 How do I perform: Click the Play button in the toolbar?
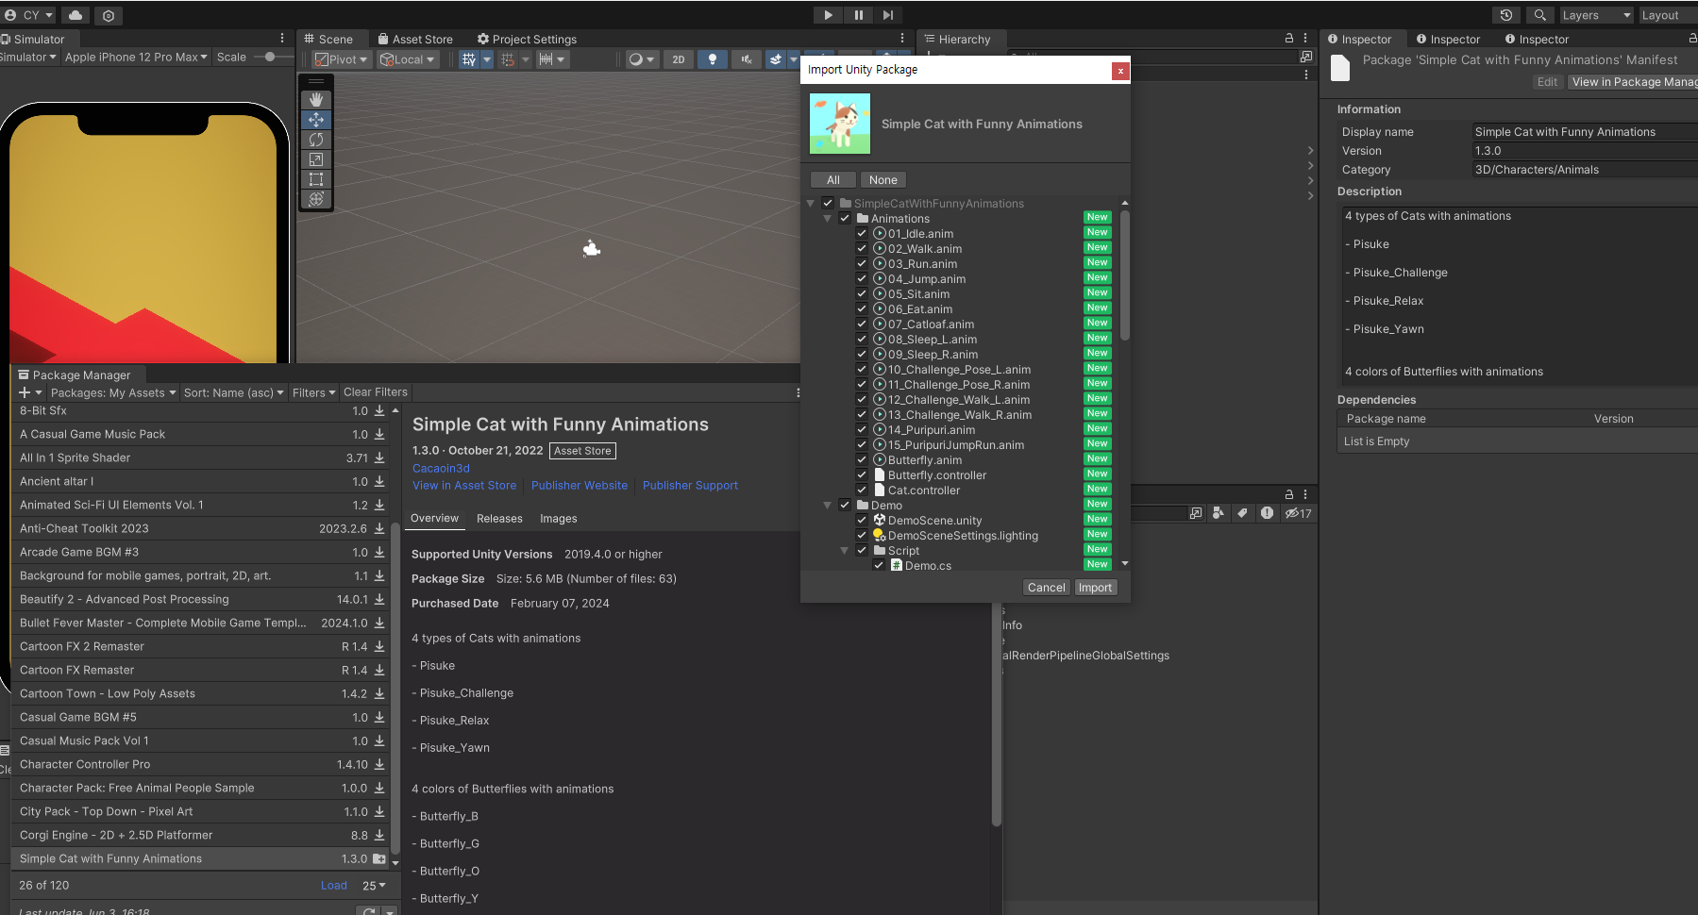tap(828, 15)
